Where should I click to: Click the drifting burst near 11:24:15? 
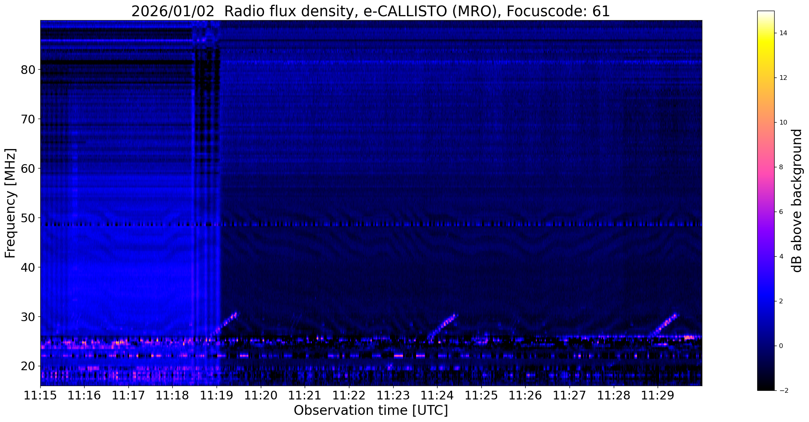click(x=443, y=327)
